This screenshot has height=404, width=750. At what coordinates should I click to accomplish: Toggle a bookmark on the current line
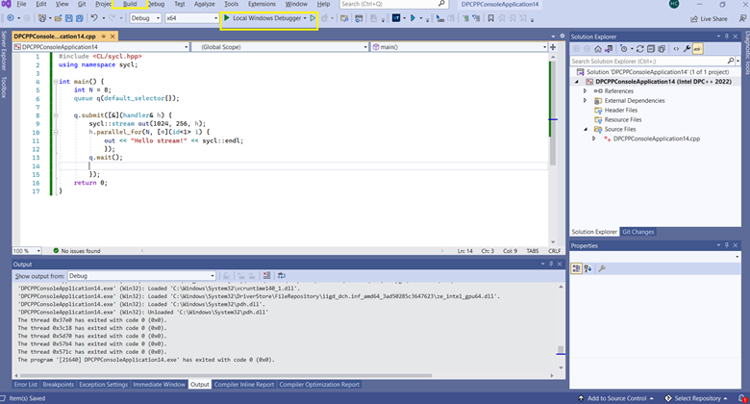coord(490,18)
